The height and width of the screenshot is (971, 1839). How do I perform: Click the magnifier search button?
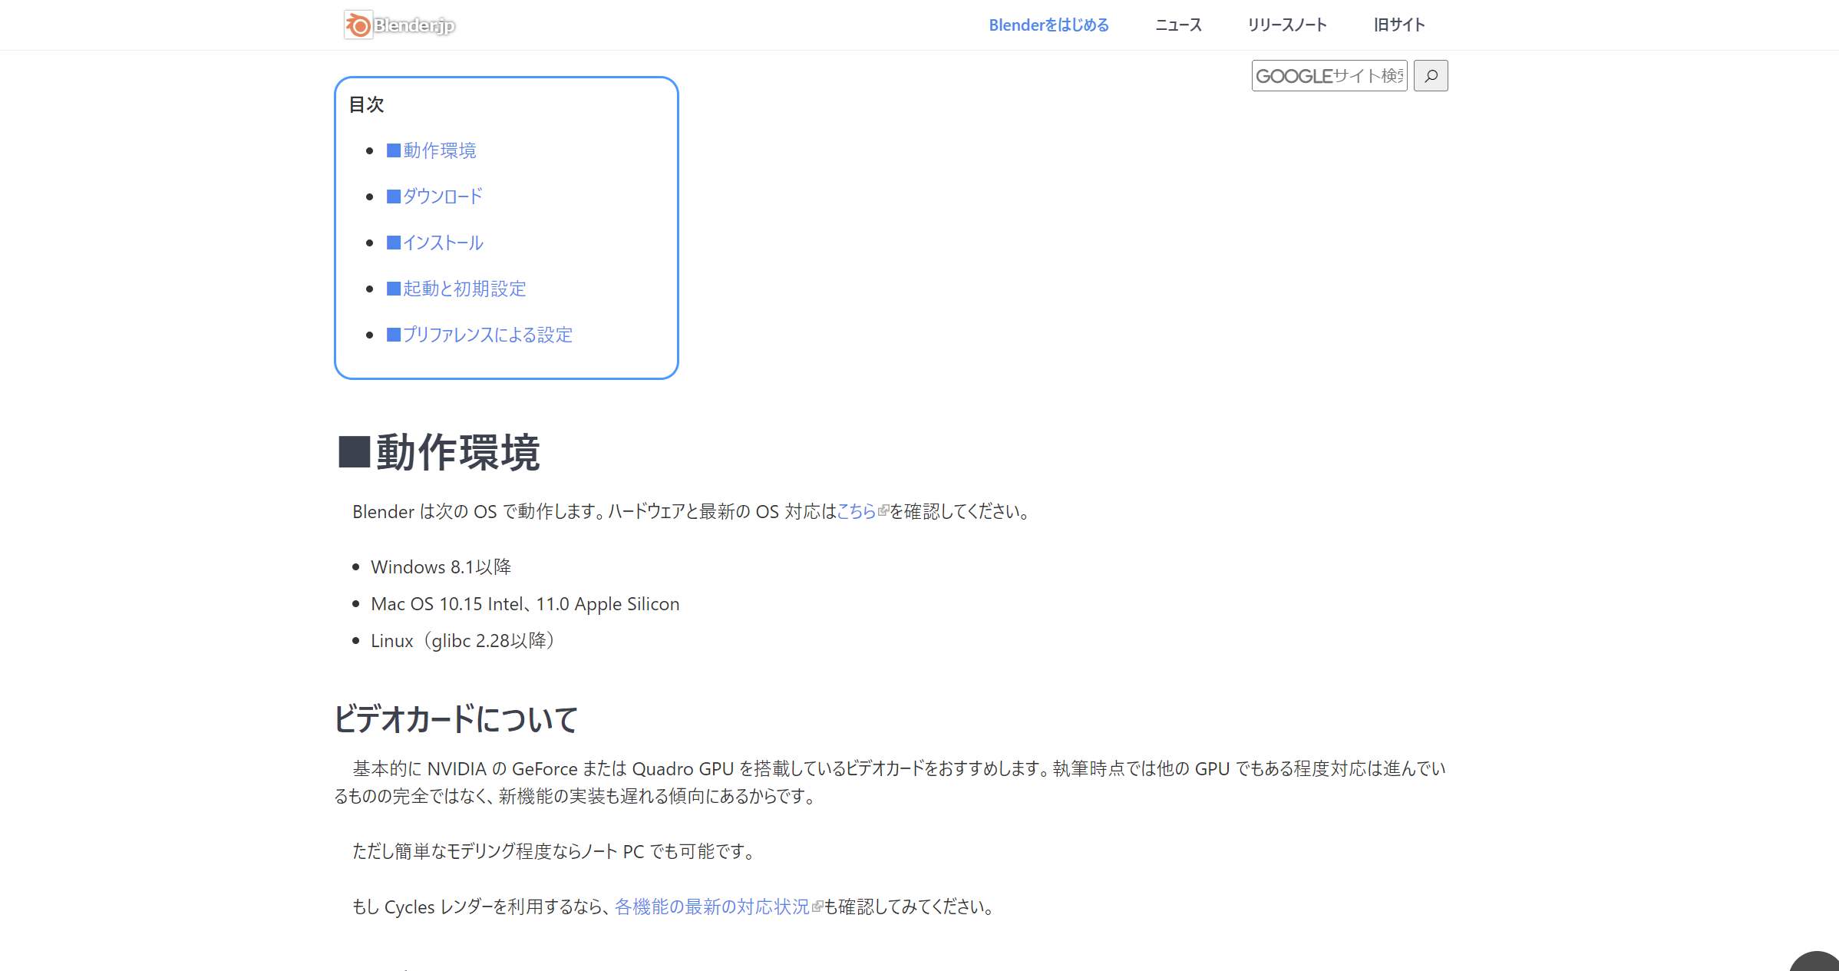[1431, 76]
